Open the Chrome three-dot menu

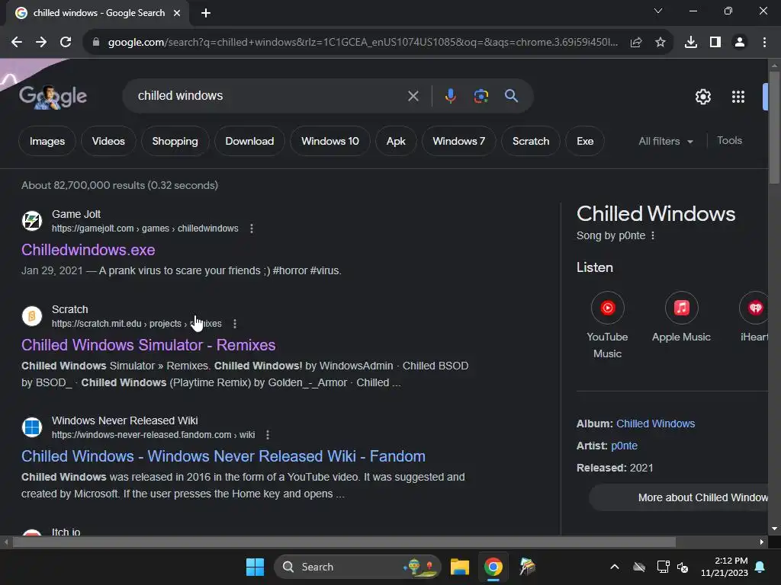tap(764, 43)
